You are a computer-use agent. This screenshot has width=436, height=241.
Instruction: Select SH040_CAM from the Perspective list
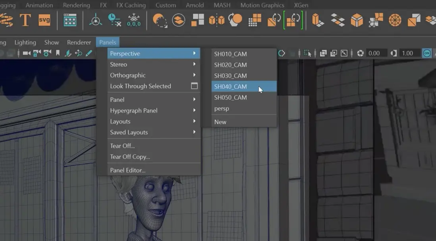pyautogui.click(x=231, y=86)
